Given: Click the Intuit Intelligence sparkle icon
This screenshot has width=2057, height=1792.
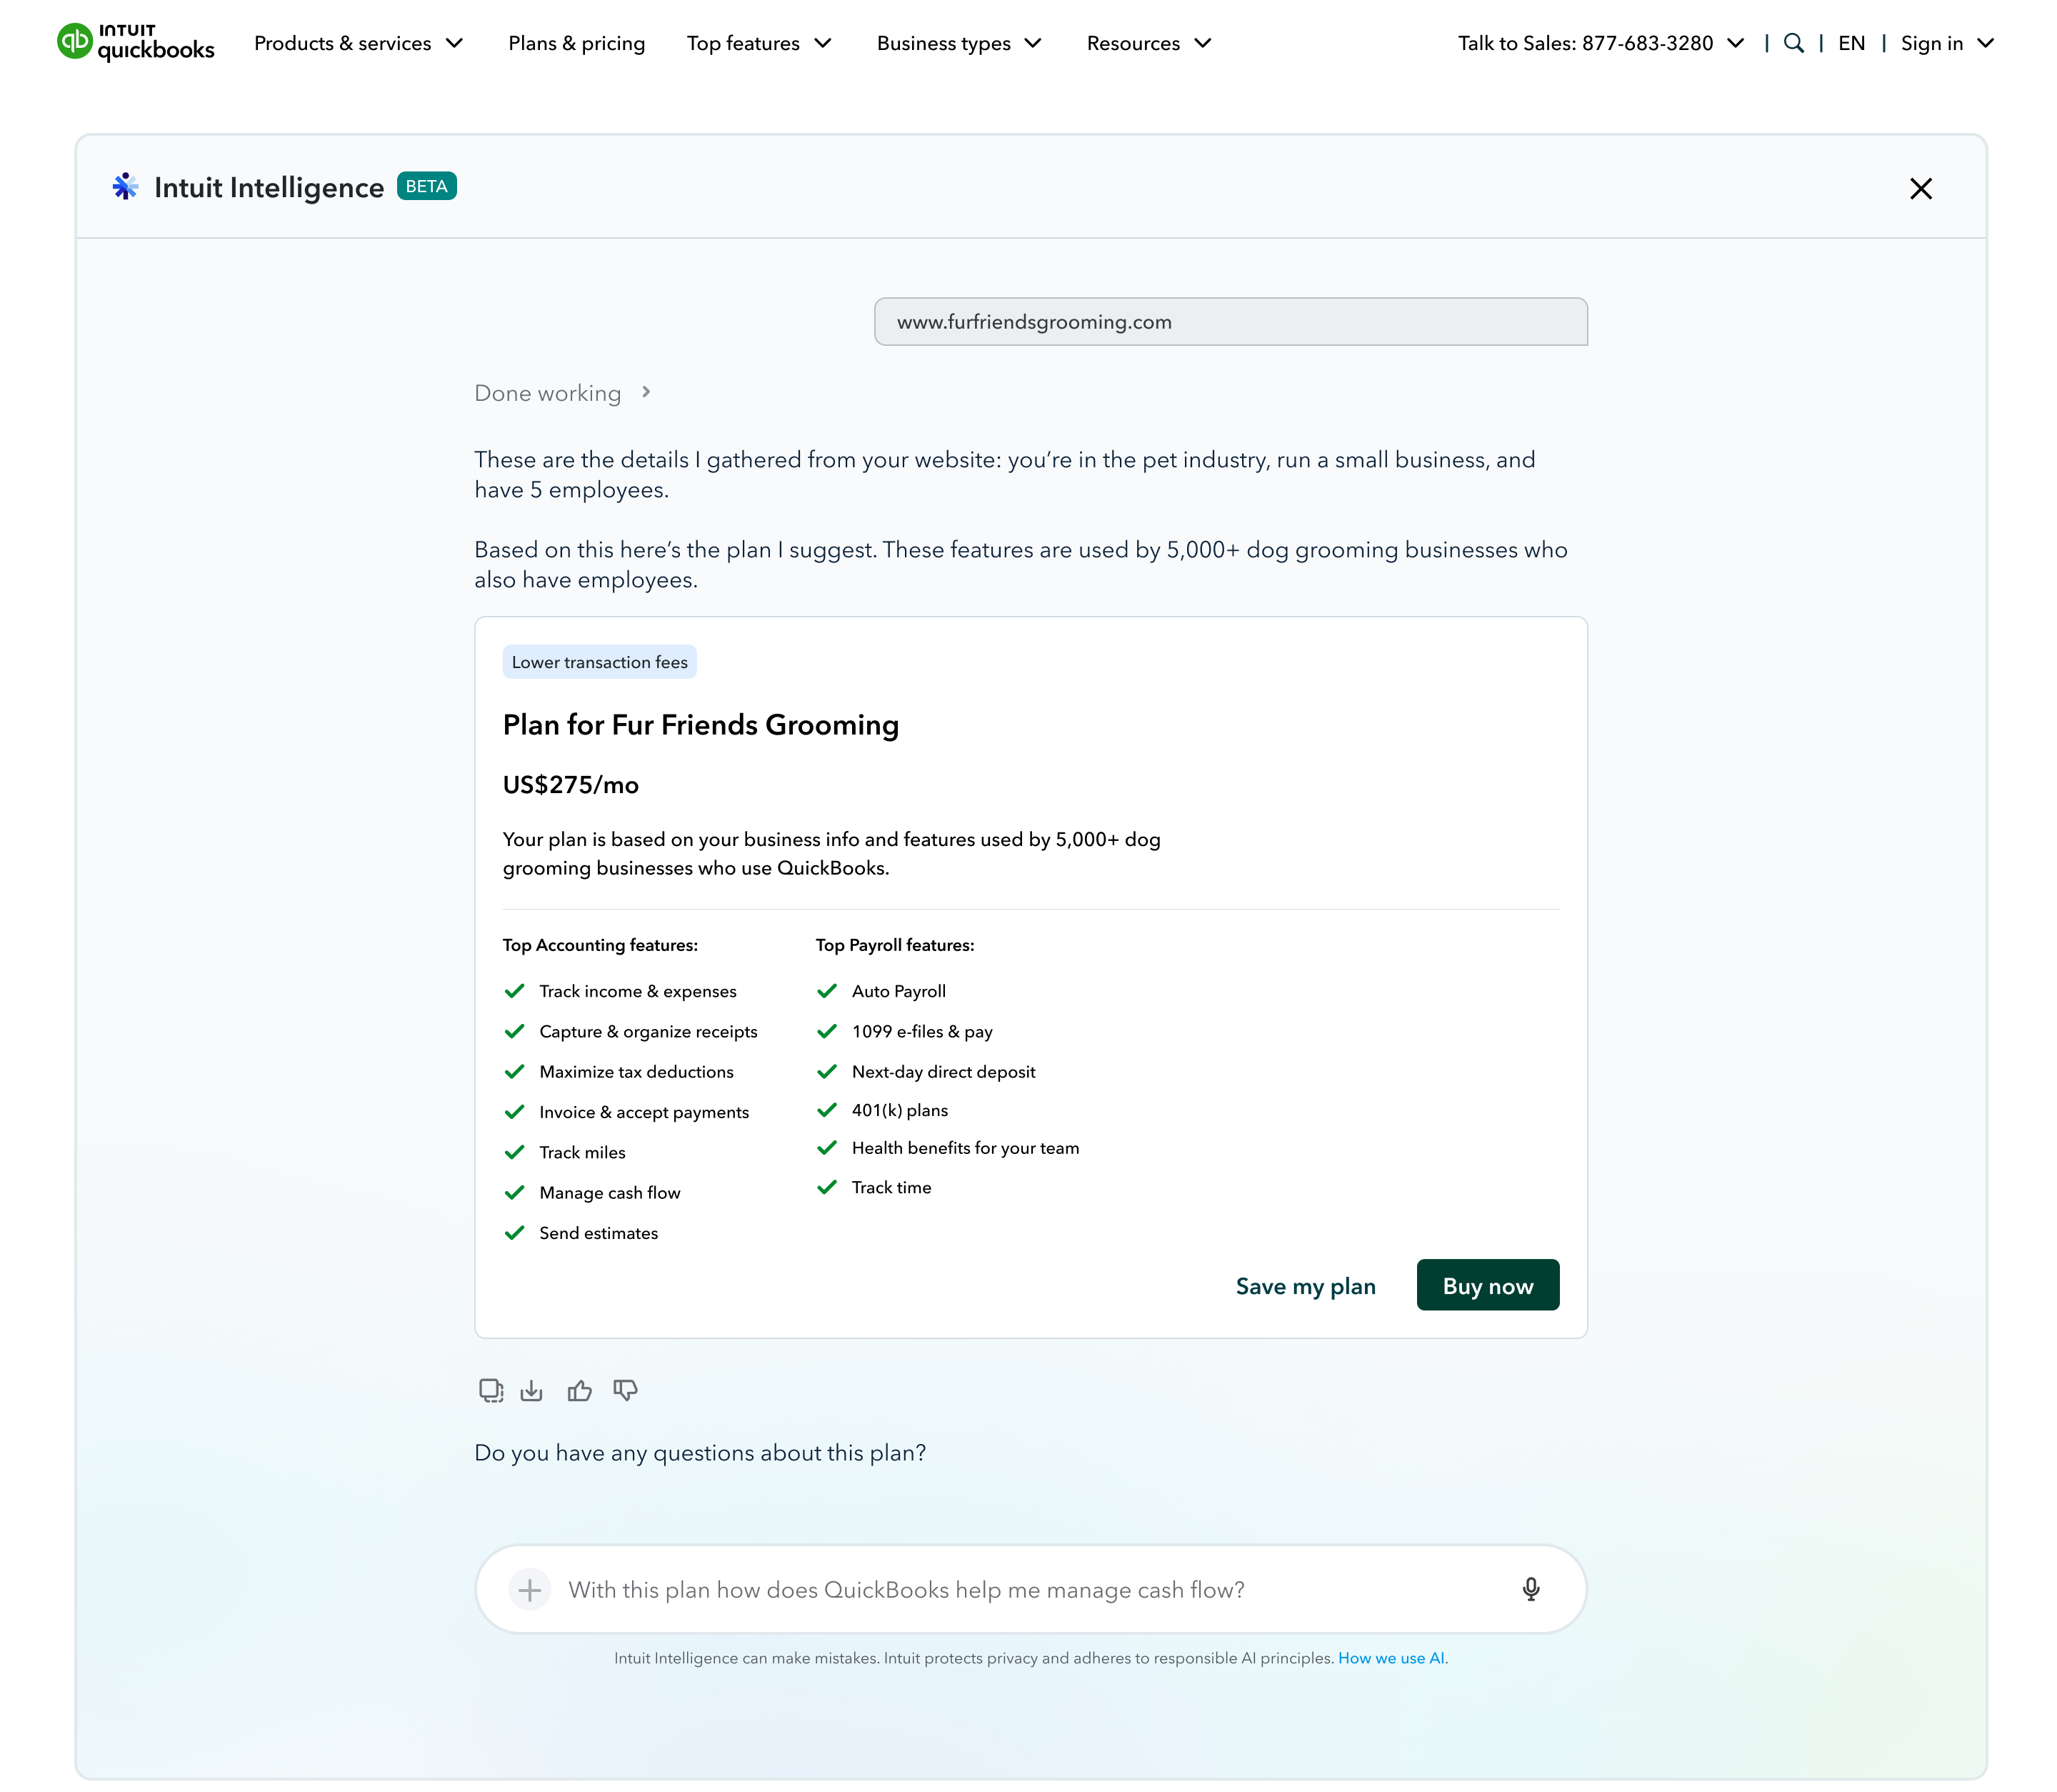Looking at the screenshot, I should (x=125, y=187).
